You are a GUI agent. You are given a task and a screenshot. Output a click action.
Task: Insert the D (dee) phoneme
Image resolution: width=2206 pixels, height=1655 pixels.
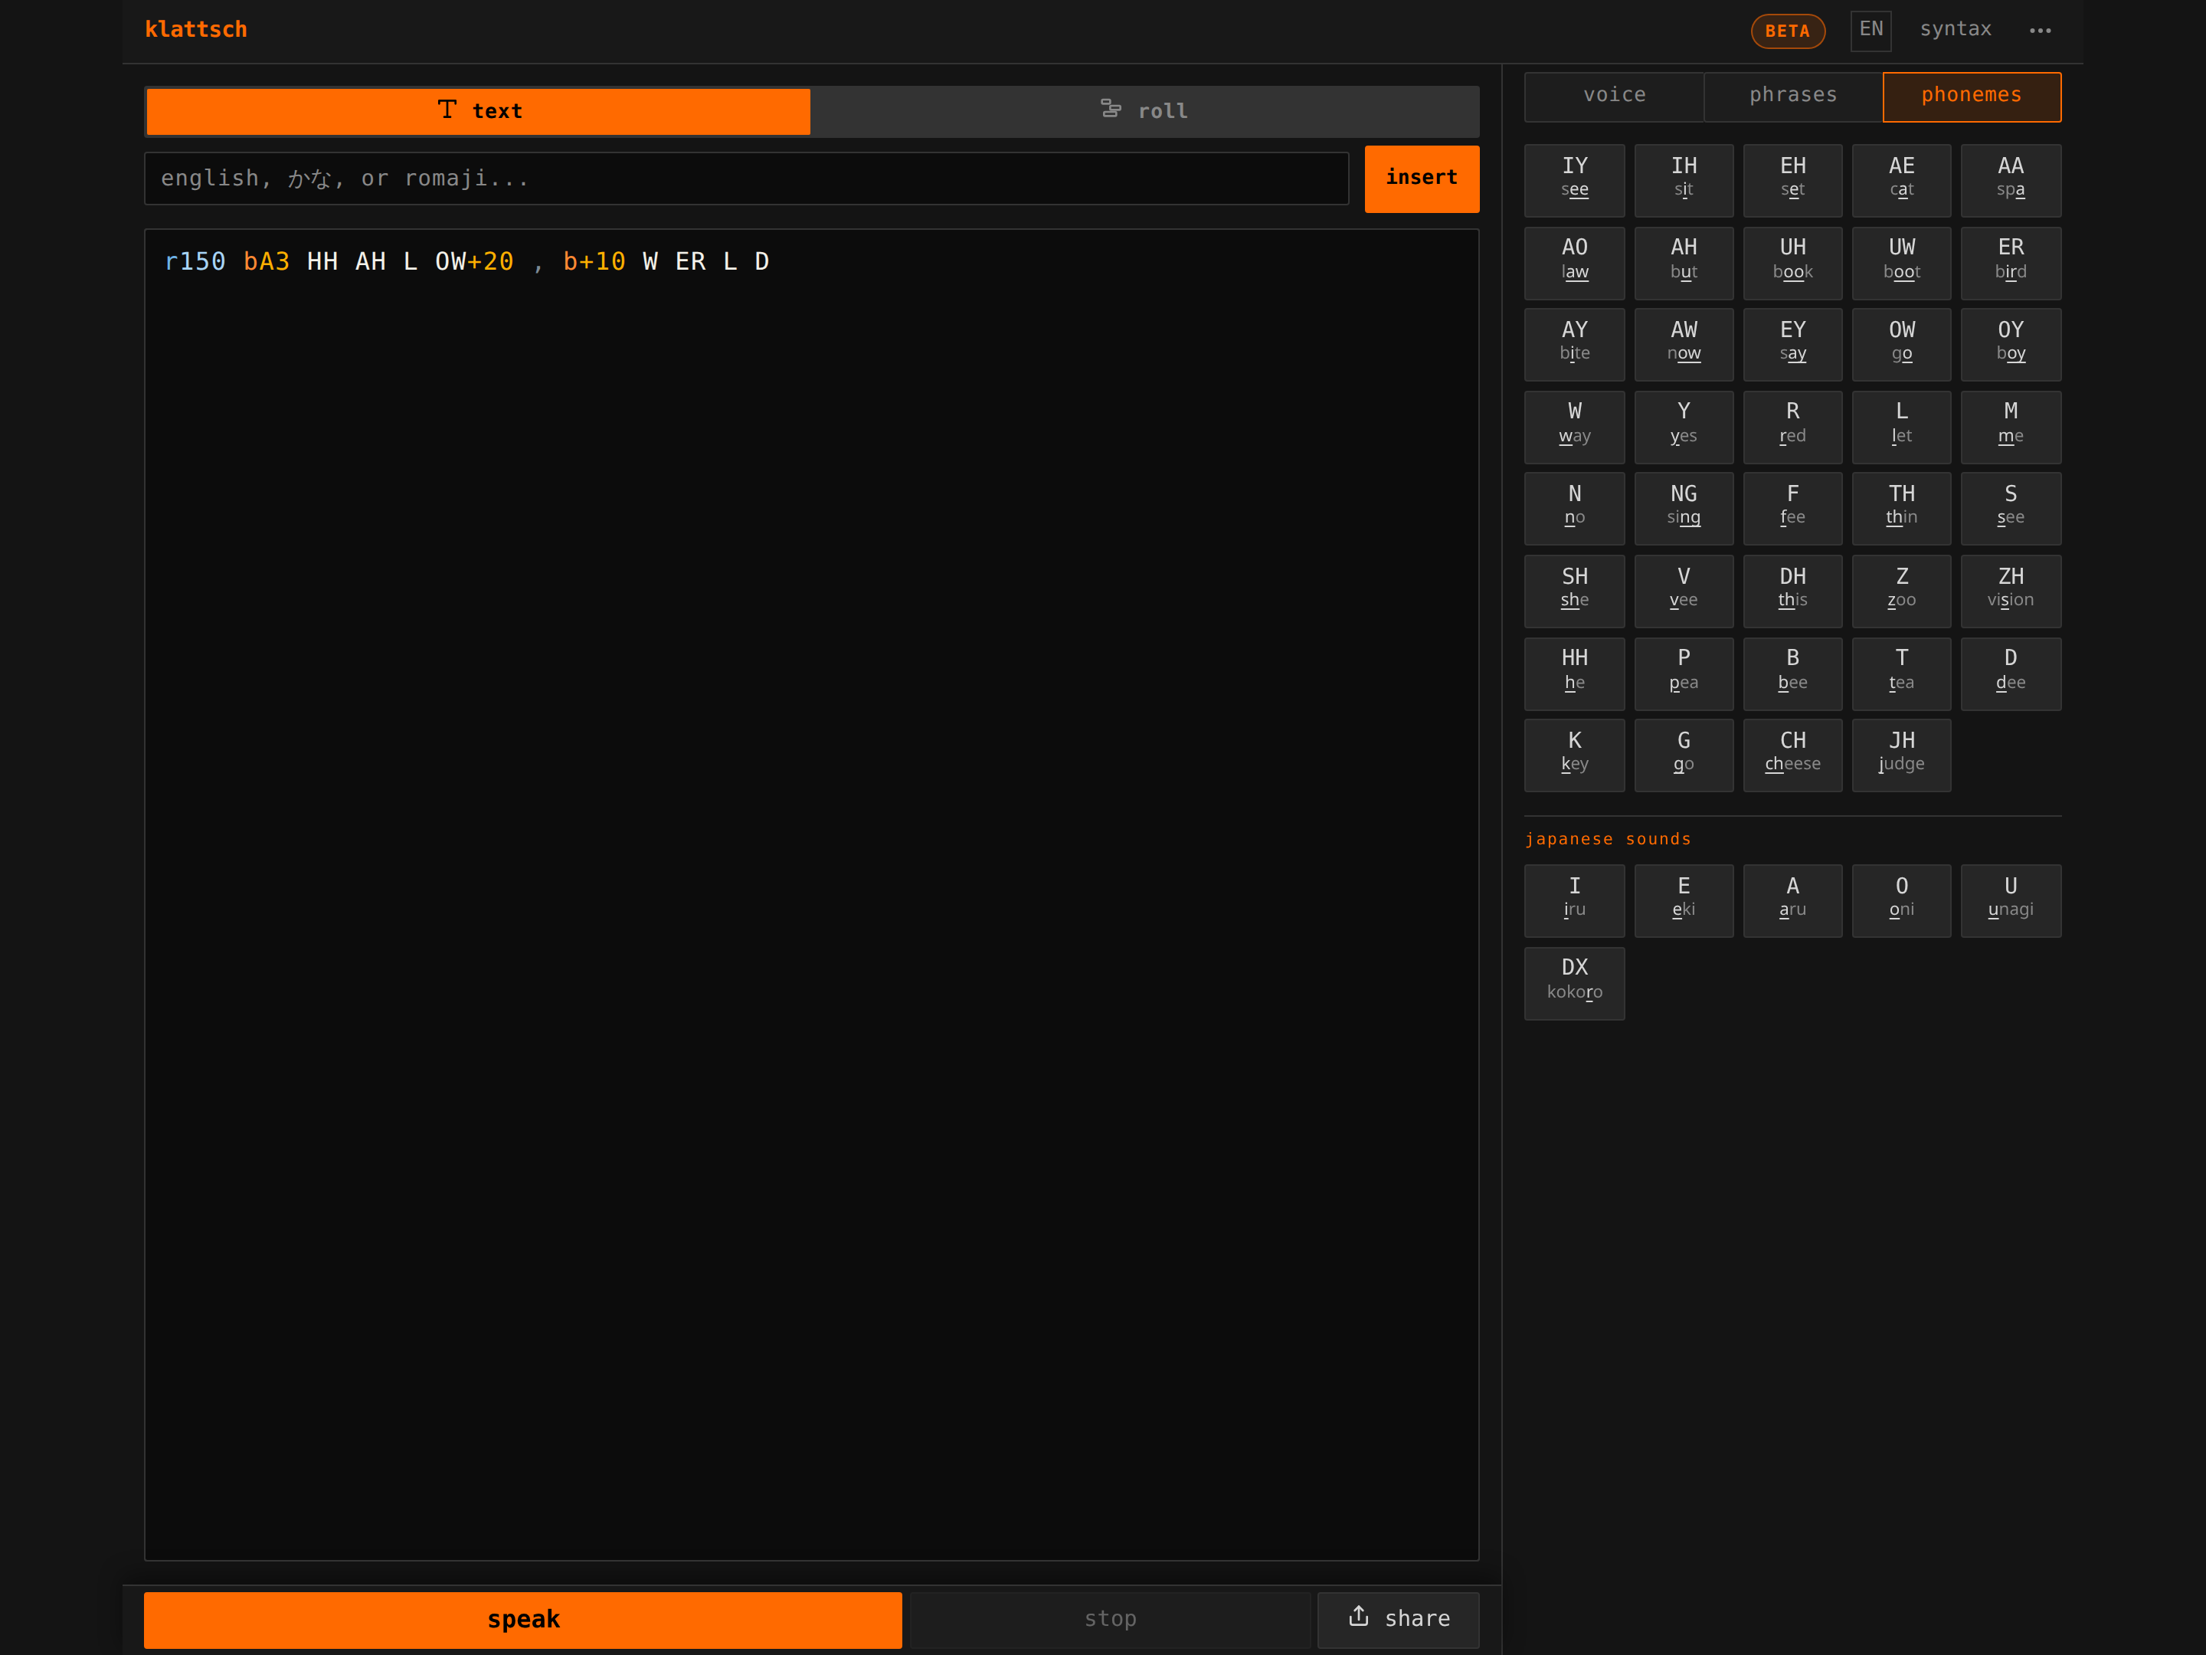pyautogui.click(x=2011, y=673)
